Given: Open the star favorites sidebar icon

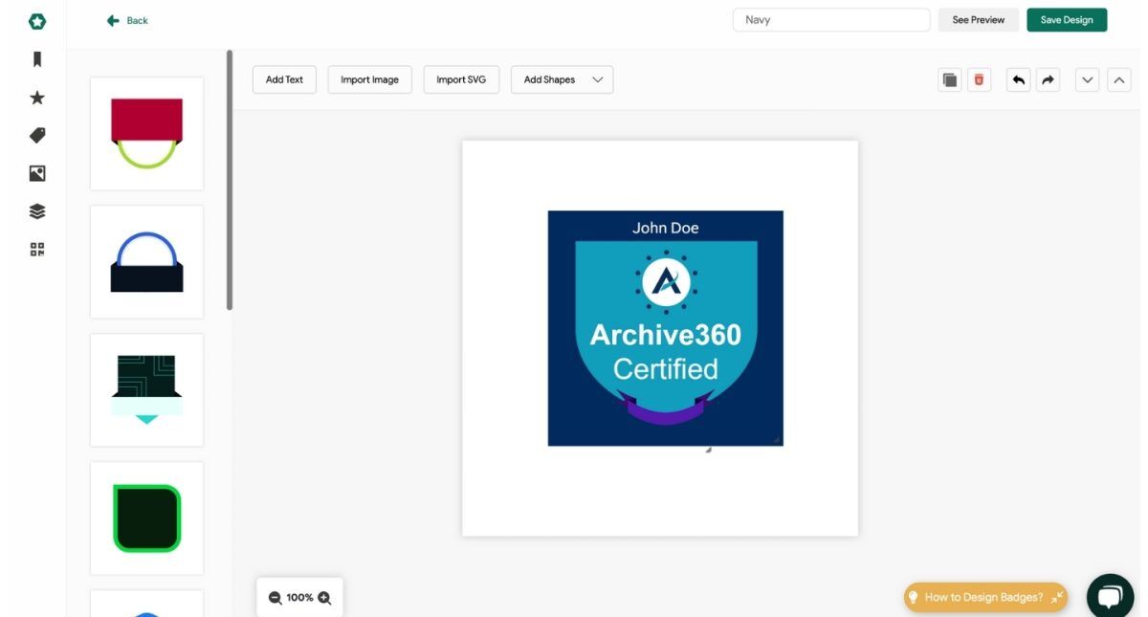Looking at the screenshot, I should (x=37, y=98).
